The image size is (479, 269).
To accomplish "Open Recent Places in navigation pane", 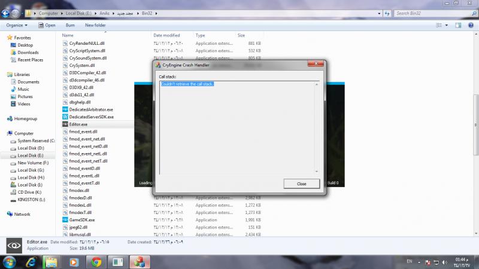I will [x=31, y=60].
